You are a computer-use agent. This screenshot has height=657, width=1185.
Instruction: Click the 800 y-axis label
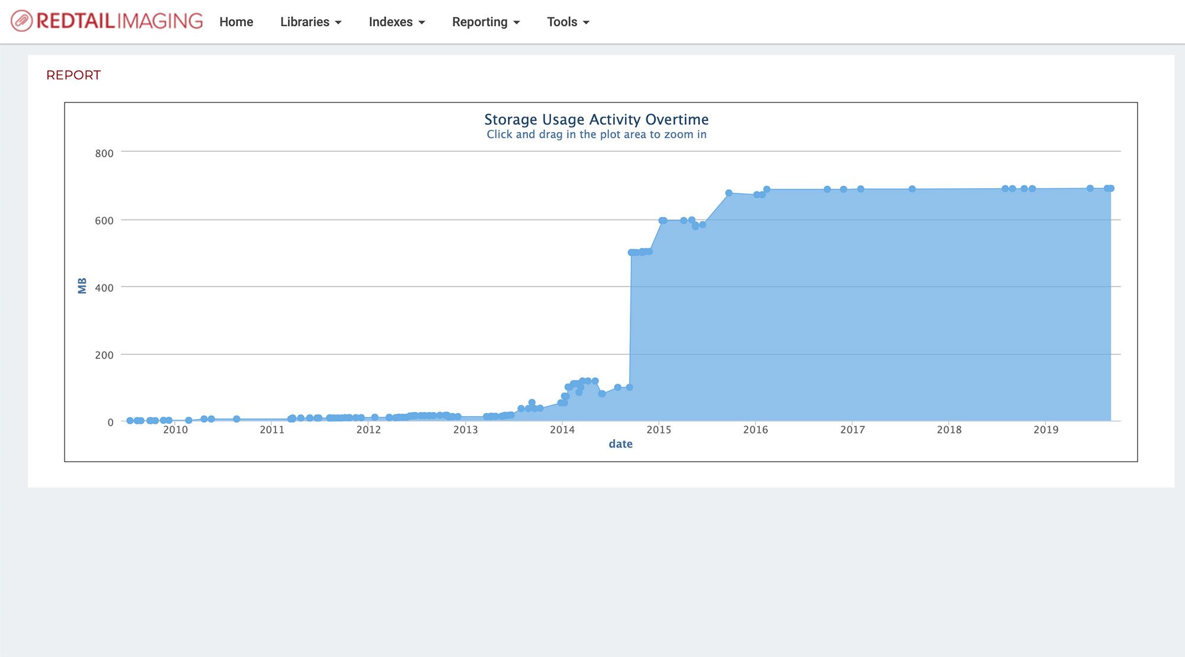[104, 153]
